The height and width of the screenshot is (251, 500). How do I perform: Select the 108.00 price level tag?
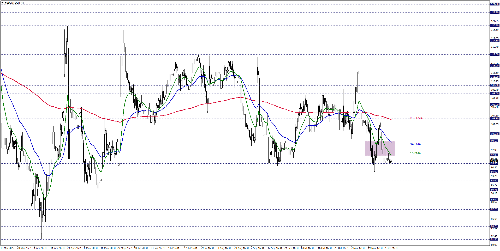tap(495, 94)
